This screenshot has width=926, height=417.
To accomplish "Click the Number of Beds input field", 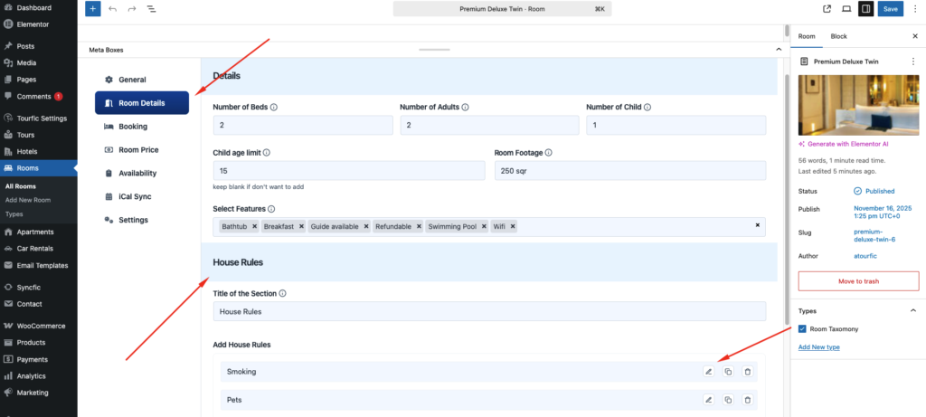I will [x=302, y=126].
